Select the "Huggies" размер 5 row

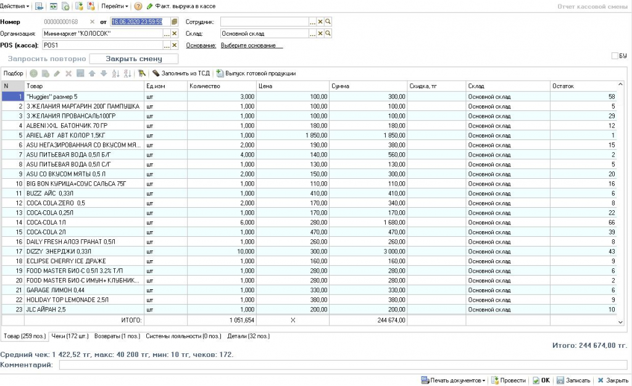309,97
